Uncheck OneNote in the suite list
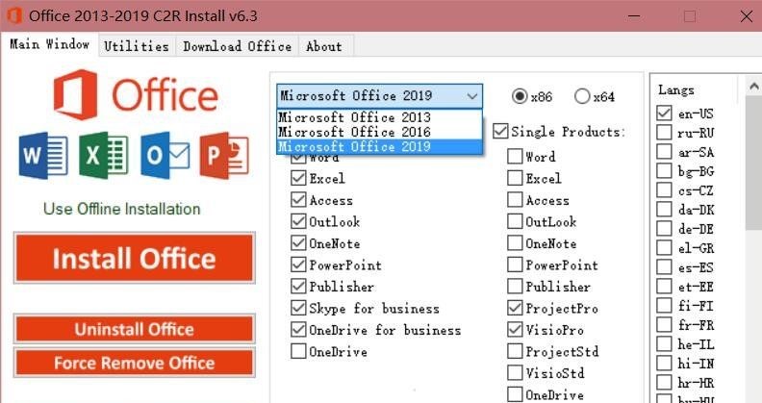 point(298,242)
